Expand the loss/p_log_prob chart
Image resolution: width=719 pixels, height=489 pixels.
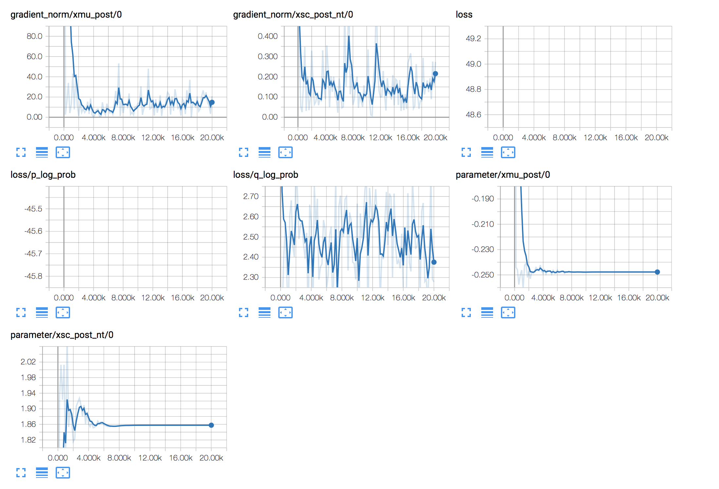[21, 312]
